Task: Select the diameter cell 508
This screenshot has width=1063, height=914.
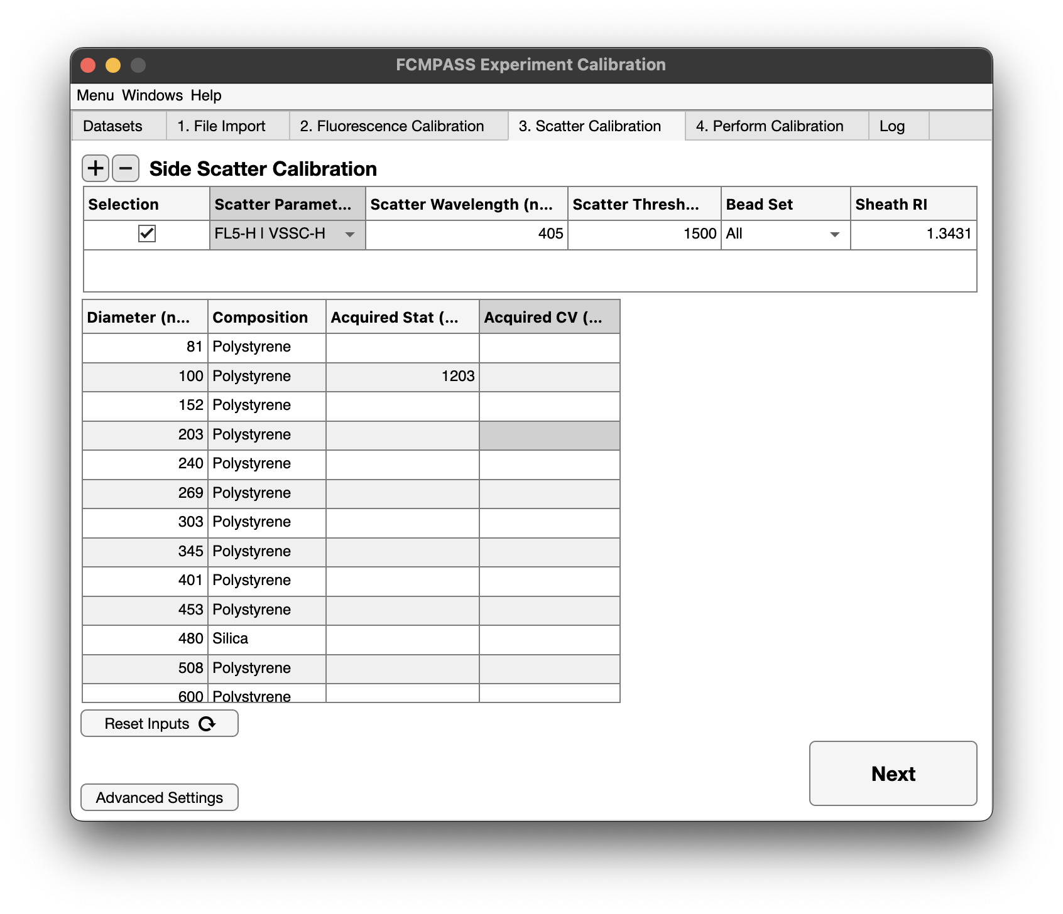Action: click(144, 668)
